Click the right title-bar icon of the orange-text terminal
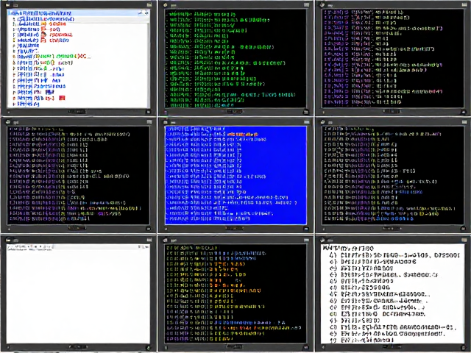This screenshot has height=353, width=471. (x=306, y=240)
